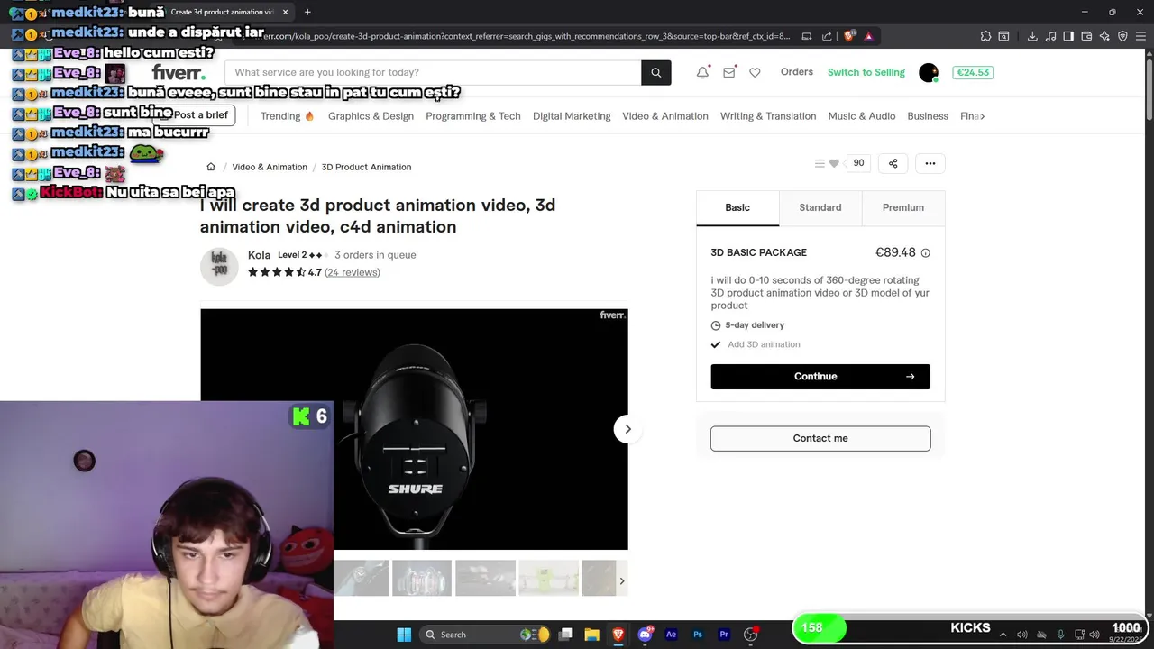The image size is (1154, 649).
Task: Select the Standard package tab
Action: 820,207
